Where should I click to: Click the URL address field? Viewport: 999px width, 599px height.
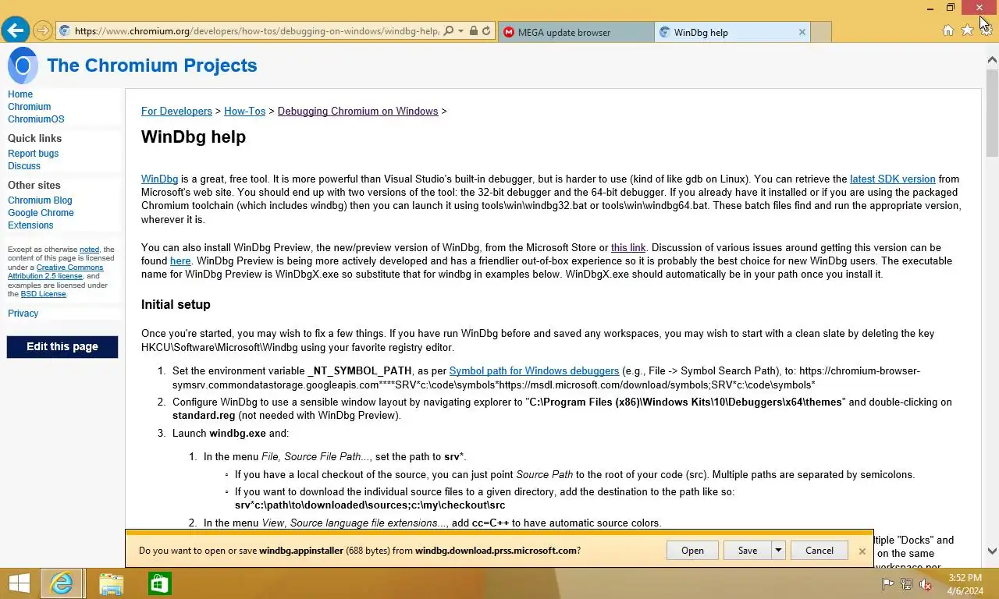tap(258, 31)
